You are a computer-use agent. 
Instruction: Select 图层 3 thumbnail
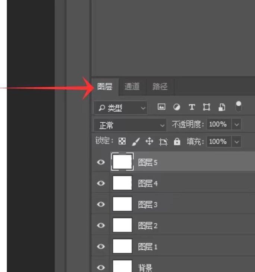pyautogui.click(x=122, y=204)
